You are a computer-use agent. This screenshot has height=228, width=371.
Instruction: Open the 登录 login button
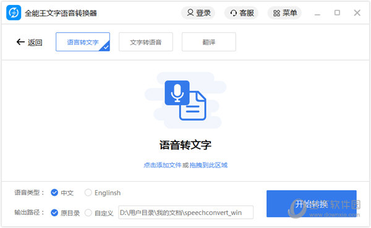[198, 13]
